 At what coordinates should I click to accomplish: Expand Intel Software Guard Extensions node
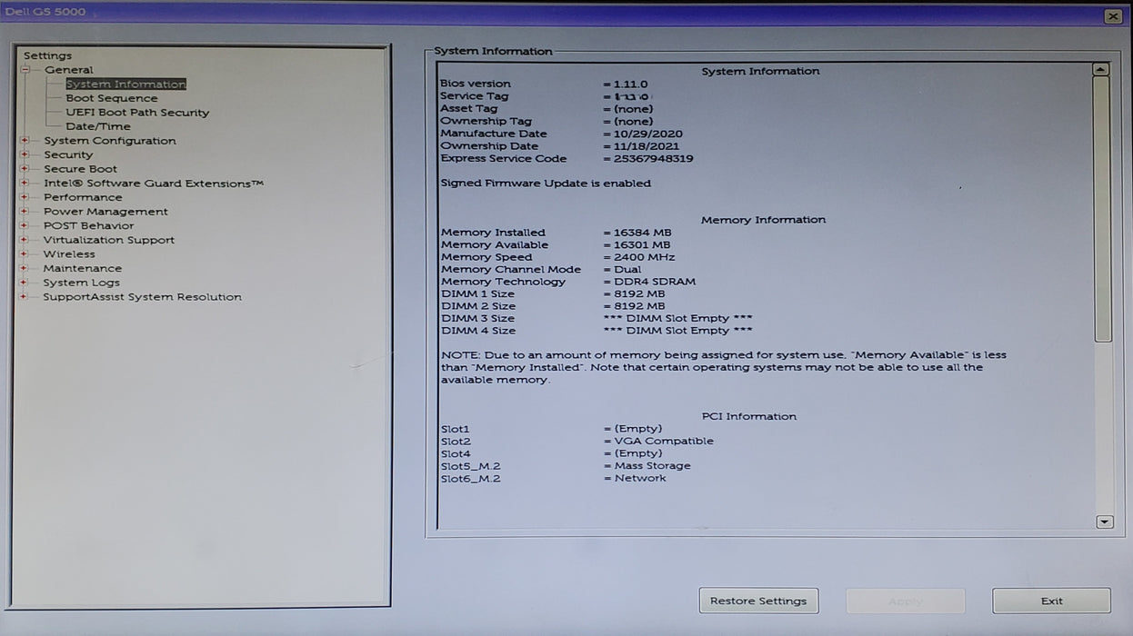tap(25, 184)
